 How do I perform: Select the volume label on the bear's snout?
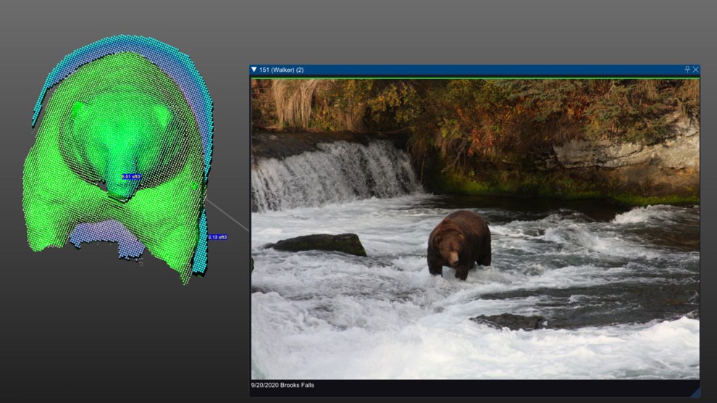[x=130, y=176]
